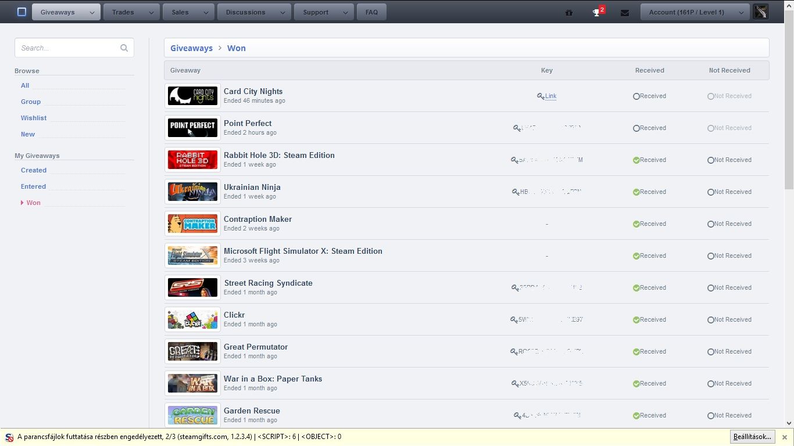The width and height of the screenshot is (794, 446).
Task: Click the search magnifier icon
Action: click(x=124, y=48)
